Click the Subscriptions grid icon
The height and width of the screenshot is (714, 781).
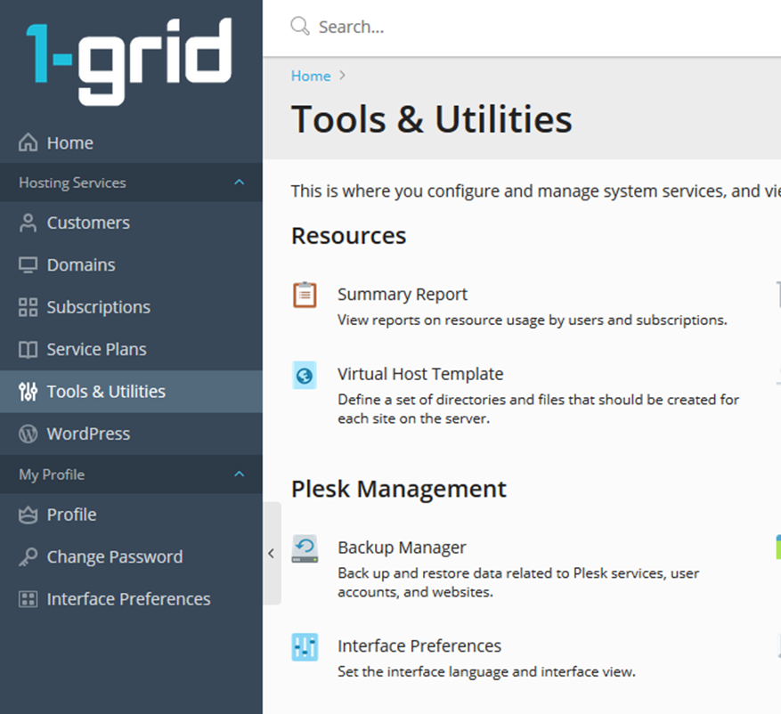(x=28, y=307)
